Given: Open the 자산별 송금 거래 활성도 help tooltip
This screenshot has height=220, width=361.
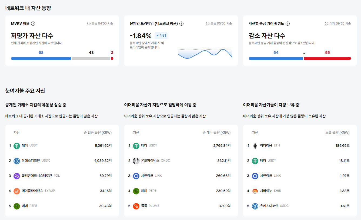Looking at the screenshot, I should coord(288,23).
